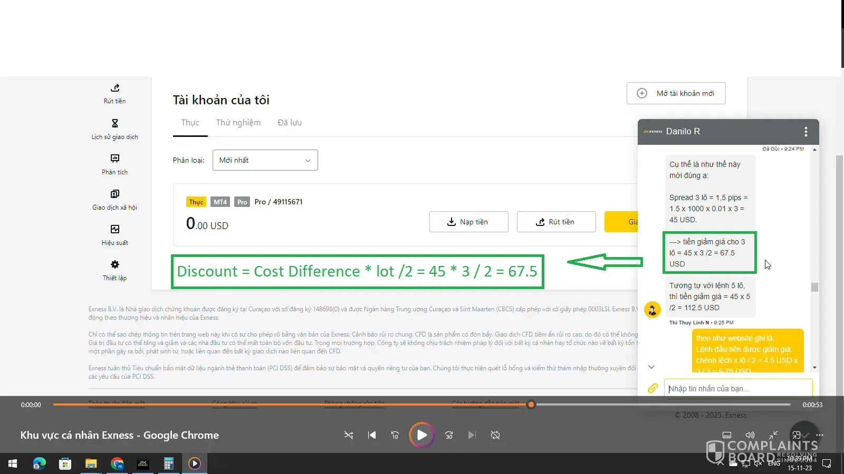844x474 pixels.
Task: Open Thiết lập gear settings
Action: (x=114, y=264)
